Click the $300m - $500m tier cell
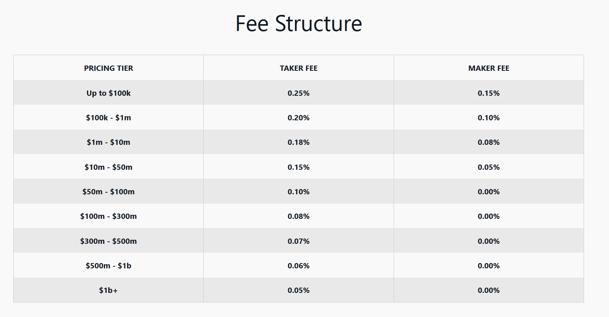Screen dimensions: 609x317 coord(109,241)
